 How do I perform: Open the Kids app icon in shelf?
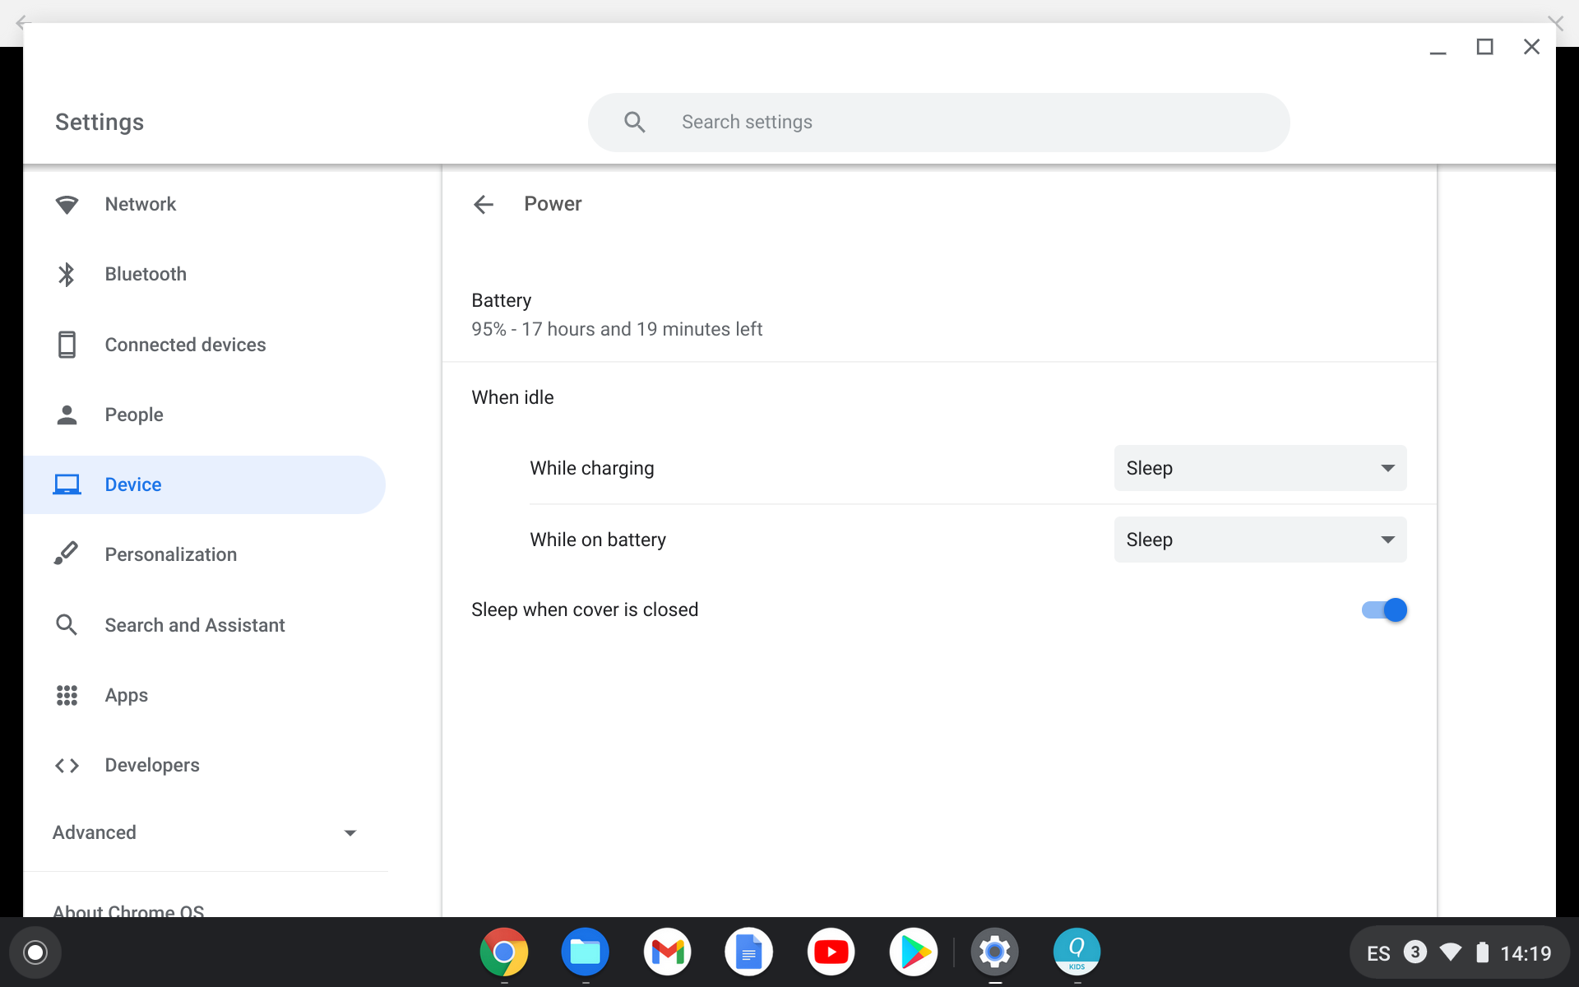coord(1077,952)
